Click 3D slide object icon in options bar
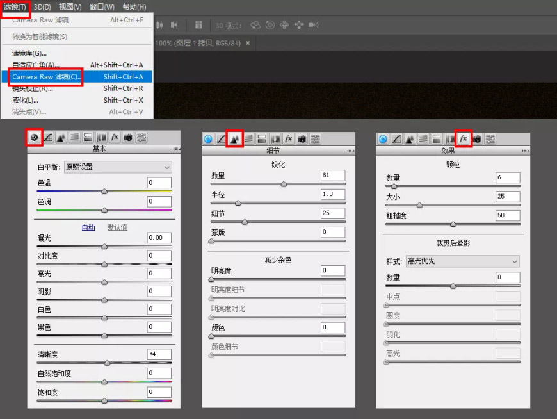Viewport: 557px width, 419px height. [299, 25]
